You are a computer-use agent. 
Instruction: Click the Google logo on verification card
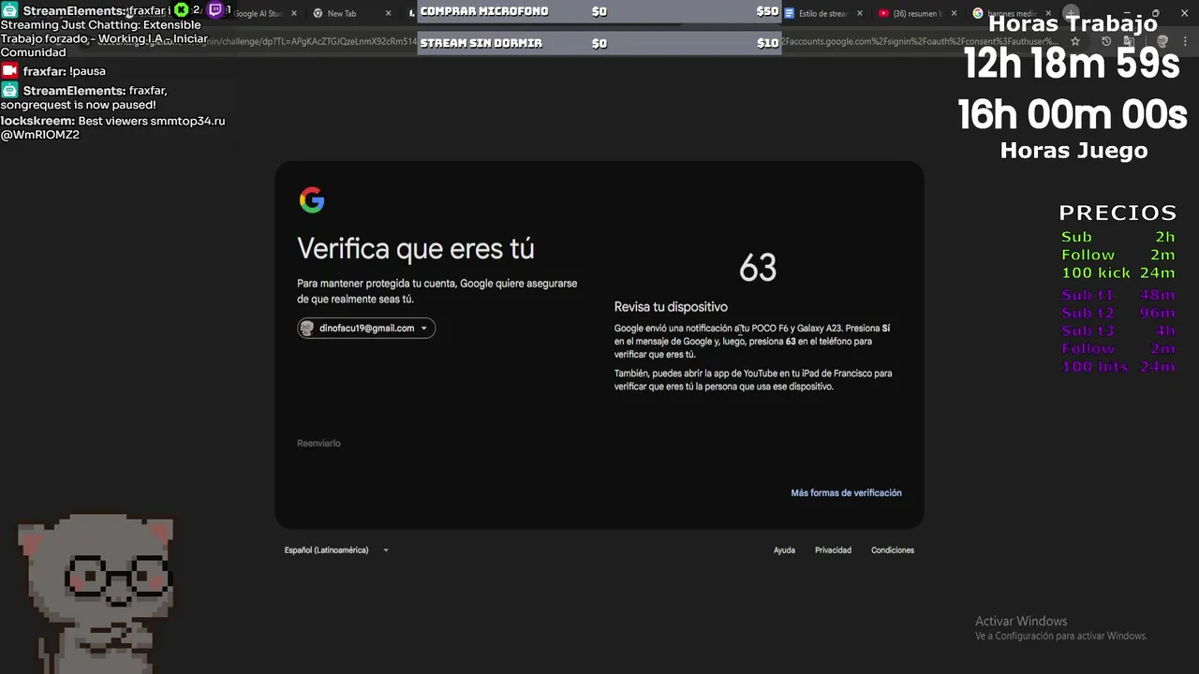click(312, 199)
